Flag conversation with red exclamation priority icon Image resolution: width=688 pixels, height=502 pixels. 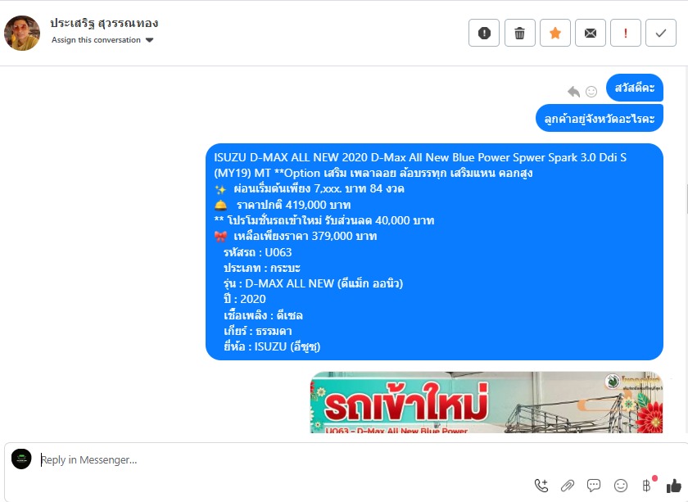tap(626, 33)
